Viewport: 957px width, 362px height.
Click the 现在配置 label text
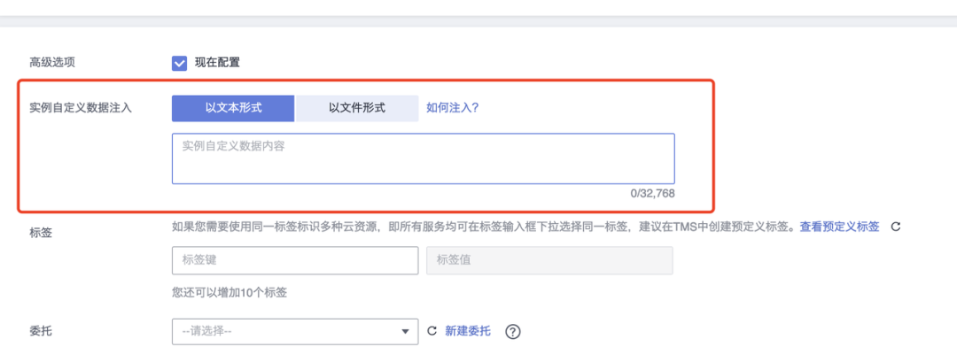click(x=217, y=63)
